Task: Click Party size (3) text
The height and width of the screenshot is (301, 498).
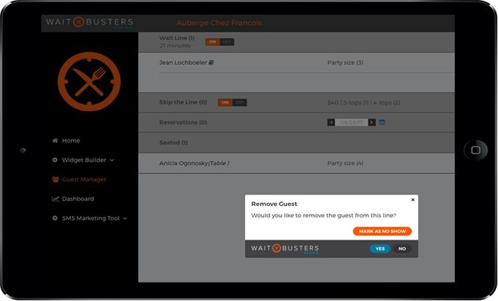Action: point(346,63)
